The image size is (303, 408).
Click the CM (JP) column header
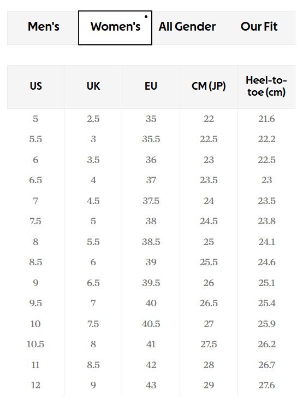click(x=209, y=87)
